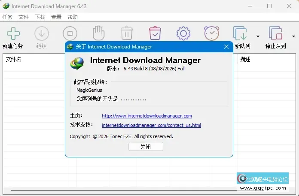
Task: Open Options via the gear icon
Action: 183,33
